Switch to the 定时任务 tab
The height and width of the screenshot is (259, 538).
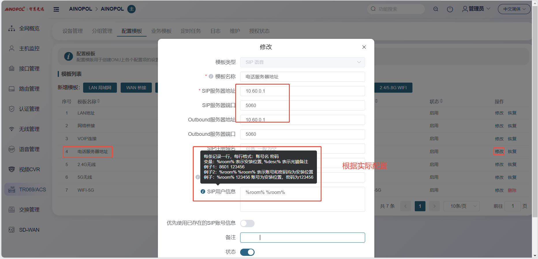click(191, 31)
